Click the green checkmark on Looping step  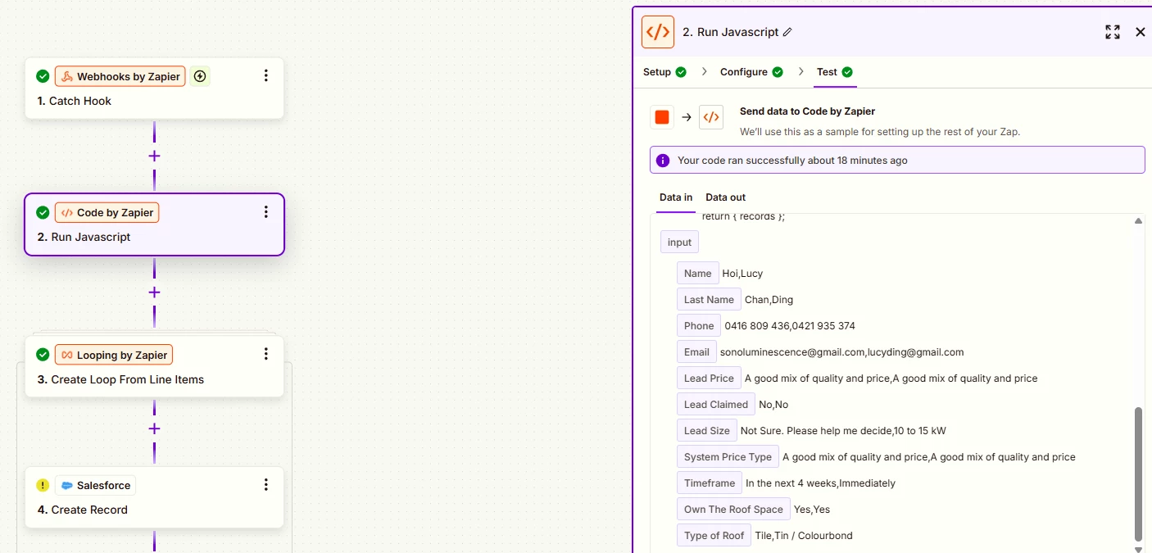tap(43, 355)
